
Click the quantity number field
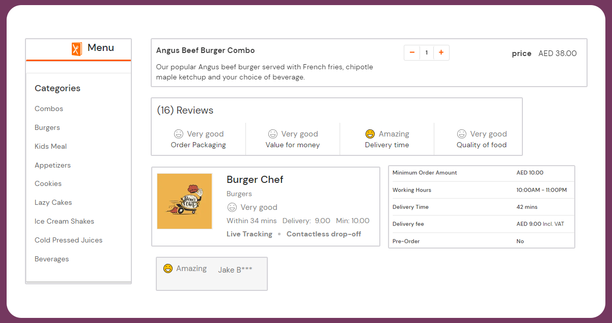pyautogui.click(x=427, y=52)
